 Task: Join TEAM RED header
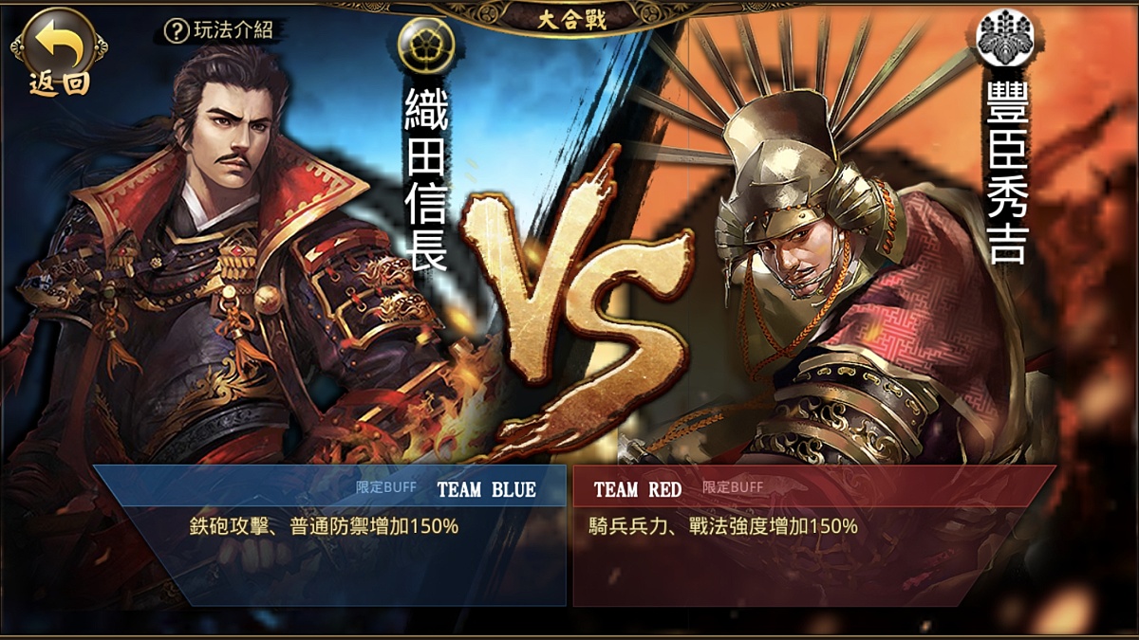[638, 489]
